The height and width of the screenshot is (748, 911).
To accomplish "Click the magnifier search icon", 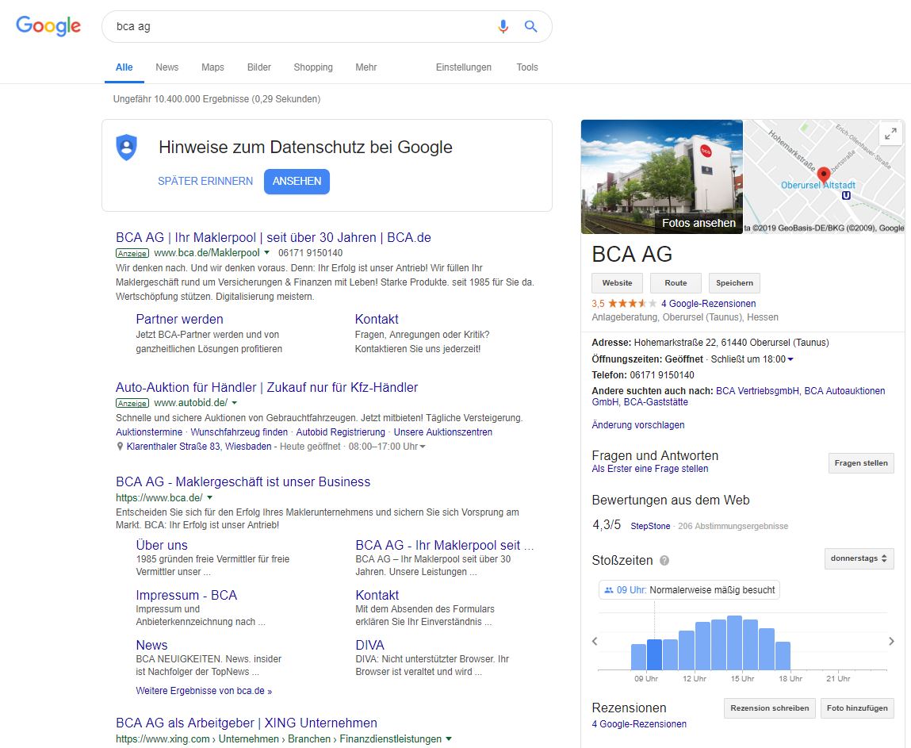I will (x=530, y=26).
